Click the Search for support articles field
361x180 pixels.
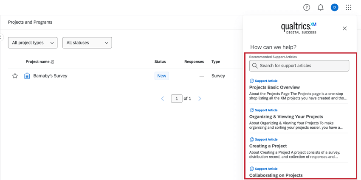coord(303,66)
